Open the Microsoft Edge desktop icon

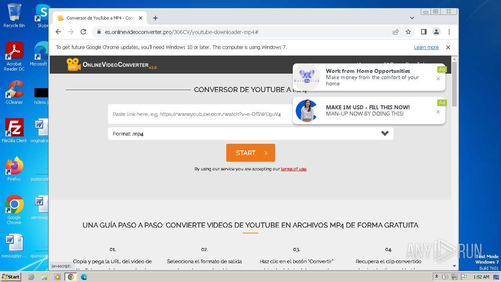[39, 54]
